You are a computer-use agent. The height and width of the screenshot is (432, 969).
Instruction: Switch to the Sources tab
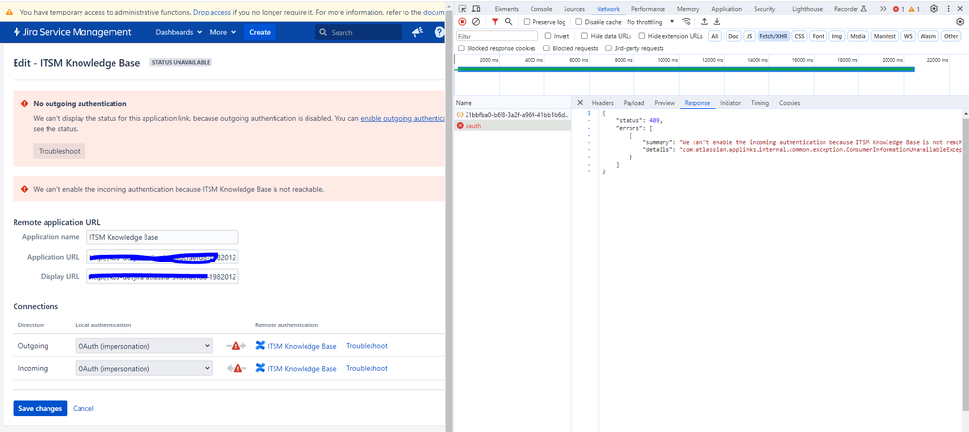[x=574, y=9]
